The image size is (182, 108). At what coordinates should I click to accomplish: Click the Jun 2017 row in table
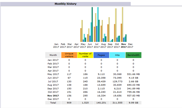(x=93, y=78)
